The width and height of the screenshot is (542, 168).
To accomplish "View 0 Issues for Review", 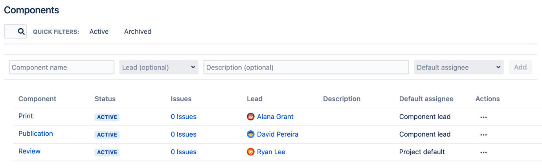I will (184, 152).
